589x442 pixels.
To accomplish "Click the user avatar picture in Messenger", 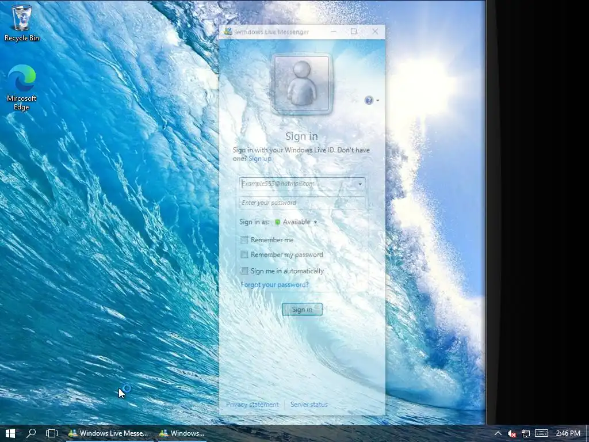I will (x=301, y=83).
